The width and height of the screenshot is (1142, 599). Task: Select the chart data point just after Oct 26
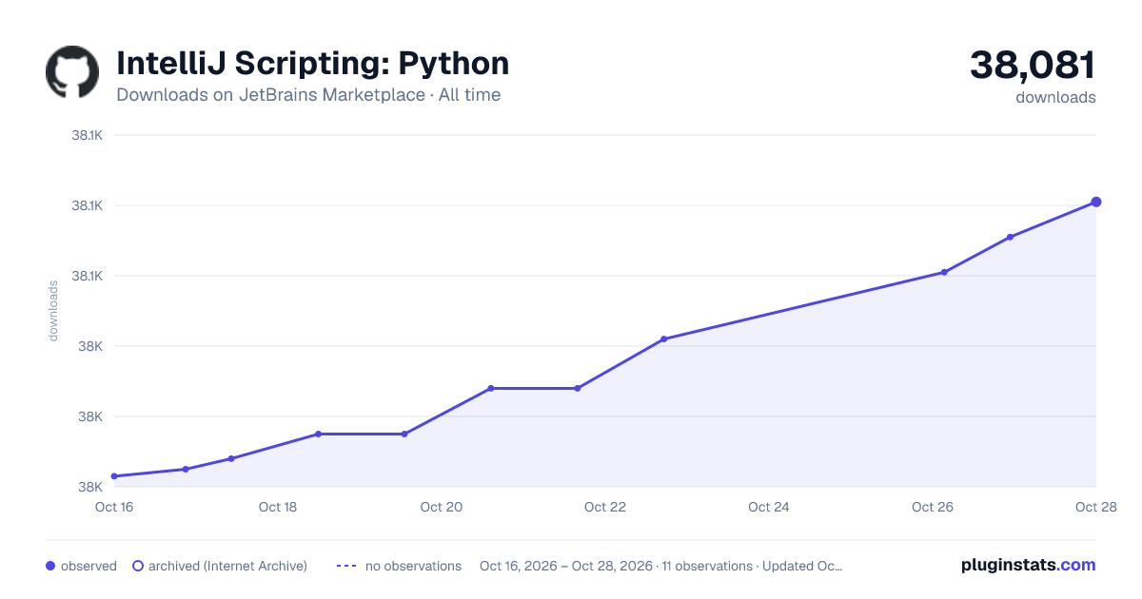tap(944, 272)
